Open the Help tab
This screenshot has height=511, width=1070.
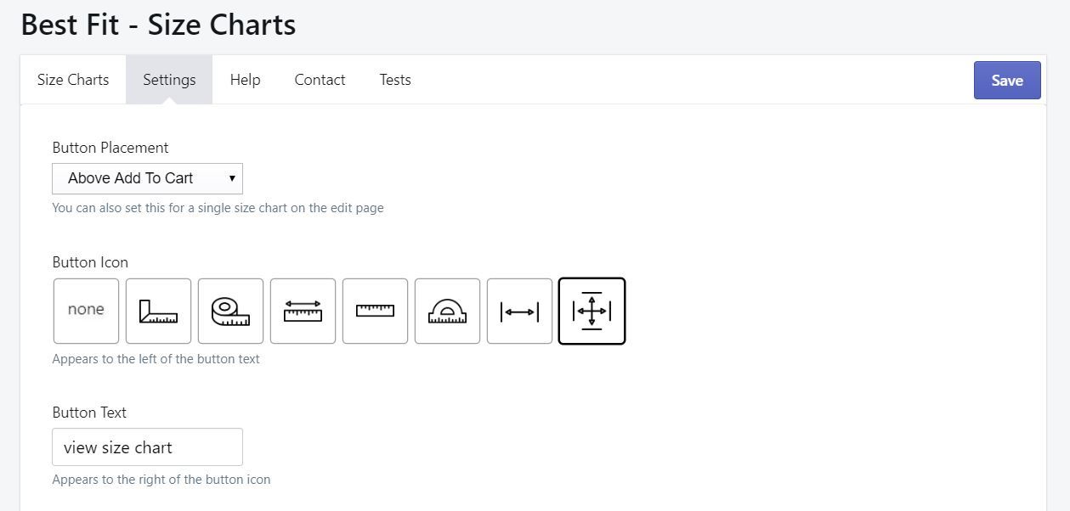[245, 79]
